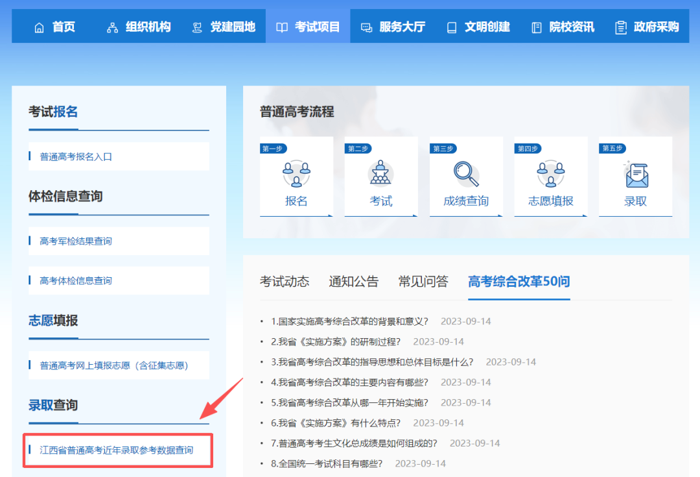Screen dimensions: 700x477
Task: Open question 5.我省高考综合改革从哪一年开始实施？
Action: click(x=349, y=403)
